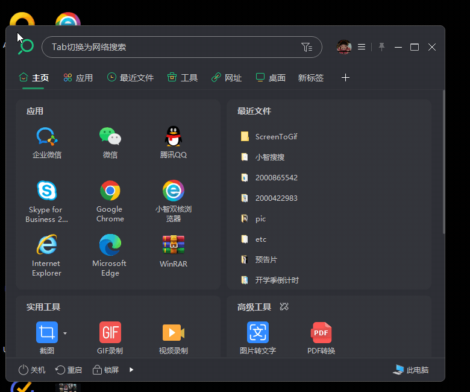
Task: Click the 锁屏 lock screen button
Action: (105, 370)
